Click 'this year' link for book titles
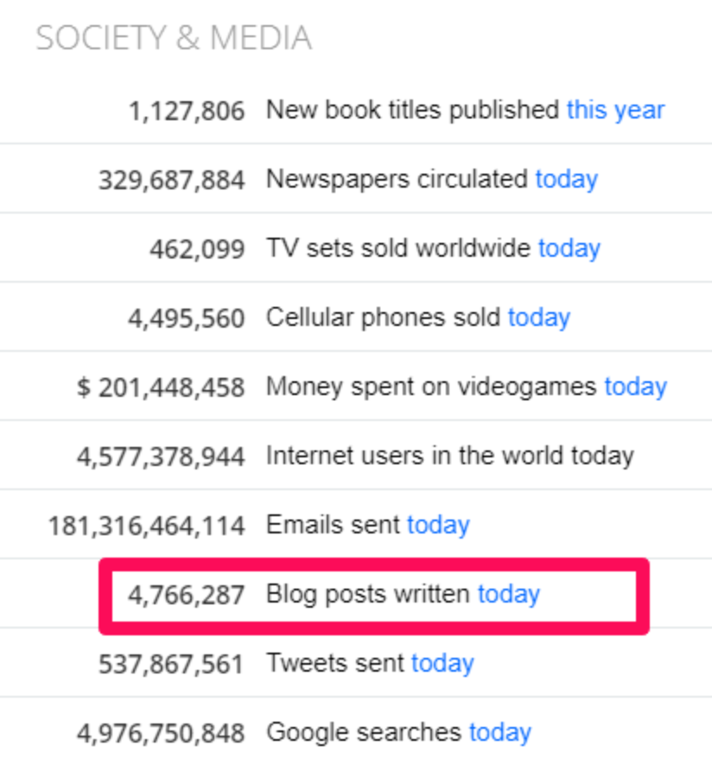 click(x=615, y=111)
